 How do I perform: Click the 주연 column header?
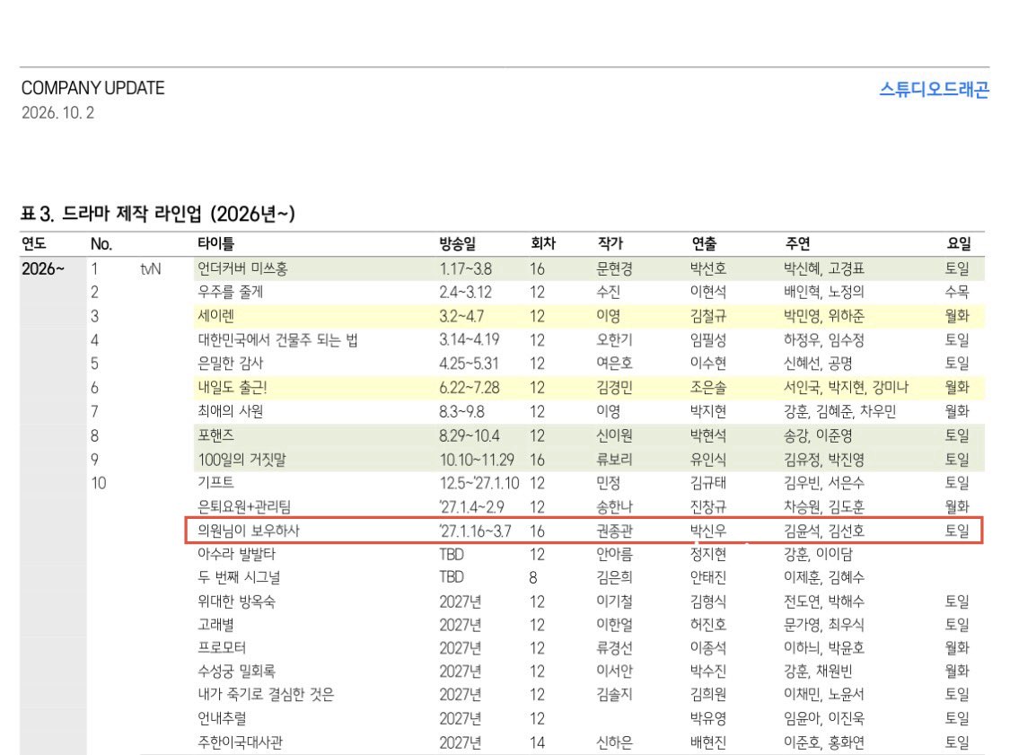(797, 243)
